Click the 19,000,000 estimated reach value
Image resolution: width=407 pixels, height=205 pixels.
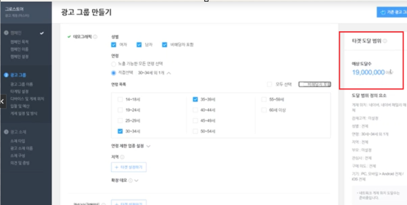pos(368,72)
